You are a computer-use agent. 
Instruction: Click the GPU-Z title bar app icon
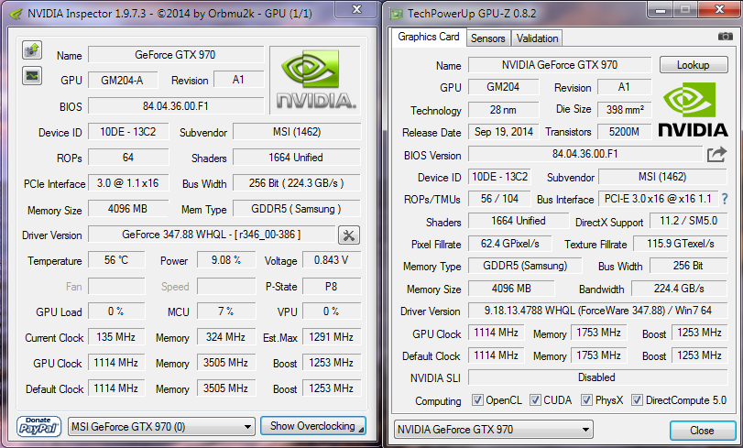tap(396, 13)
